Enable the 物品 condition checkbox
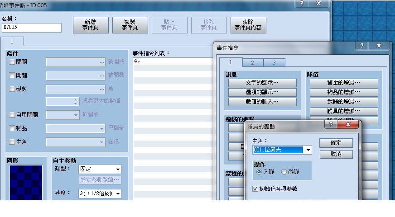Image resolution: width=395 pixels, height=217 pixels. 12,128
